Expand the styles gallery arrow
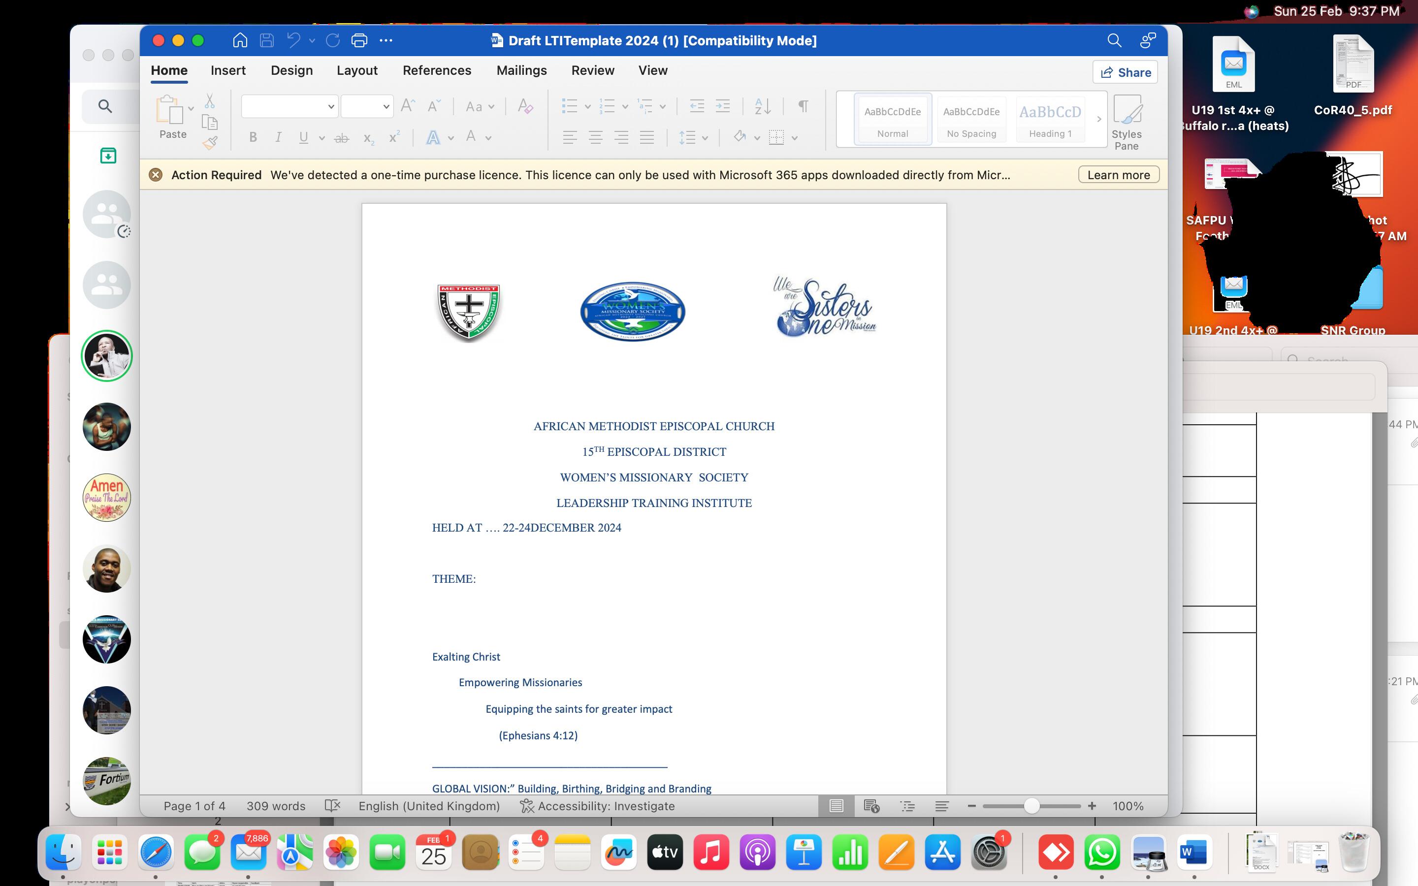 click(1098, 120)
